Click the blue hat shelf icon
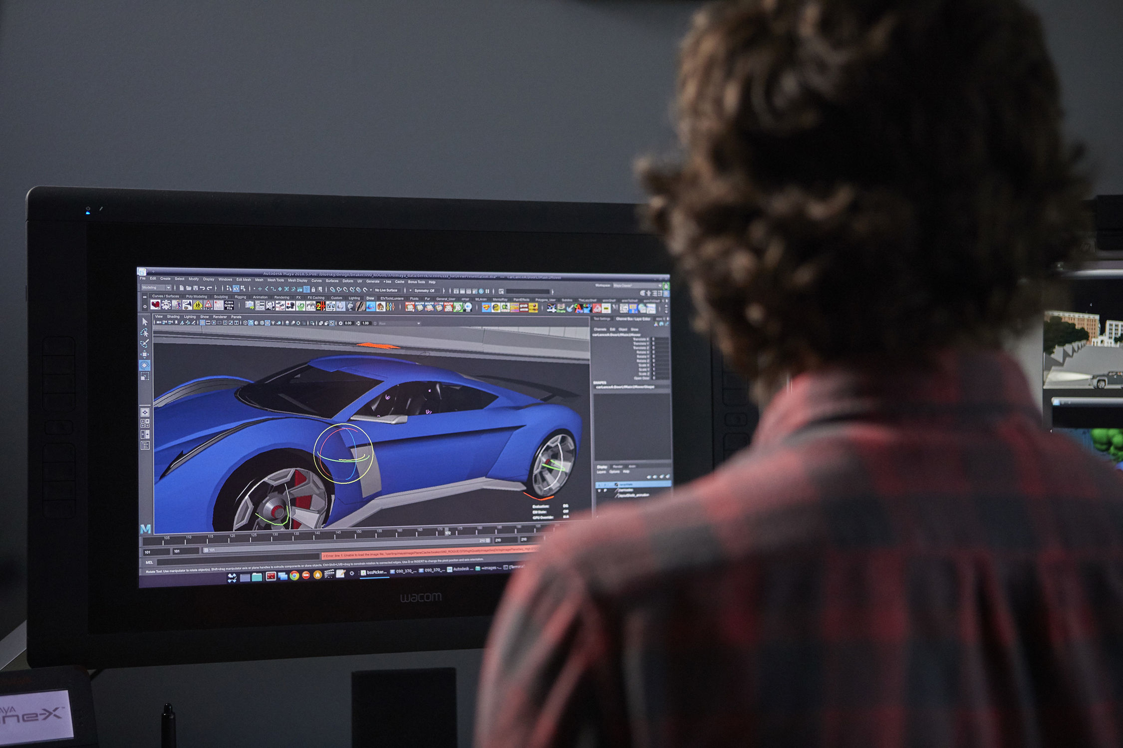Screen dimensions: 1123x748 pyautogui.click(x=371, y=306)
